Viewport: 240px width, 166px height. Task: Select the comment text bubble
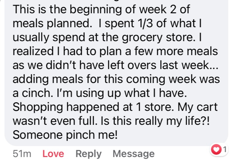116,72
